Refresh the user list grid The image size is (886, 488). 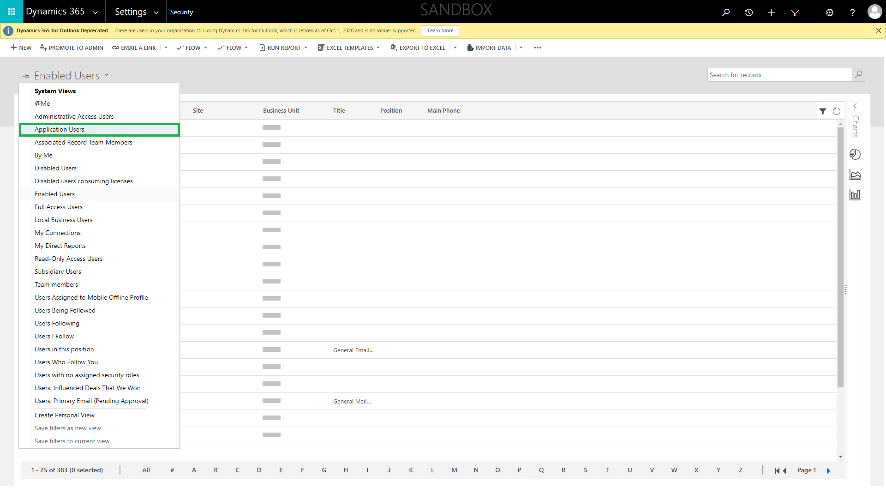[836, 111]
